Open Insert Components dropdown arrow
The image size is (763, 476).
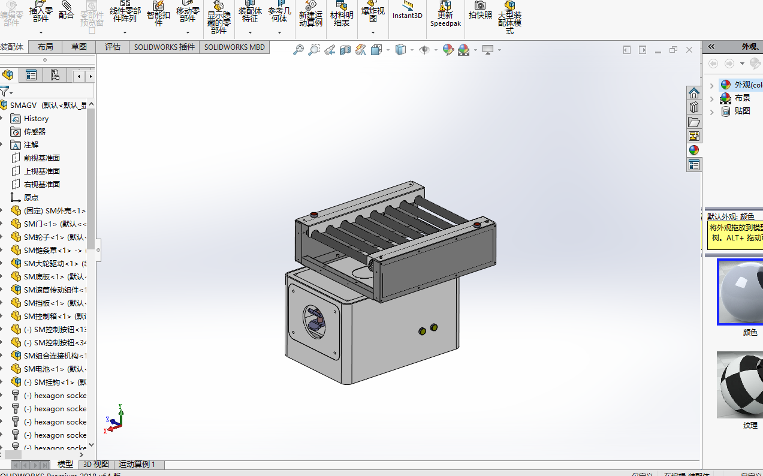[41, 32]
